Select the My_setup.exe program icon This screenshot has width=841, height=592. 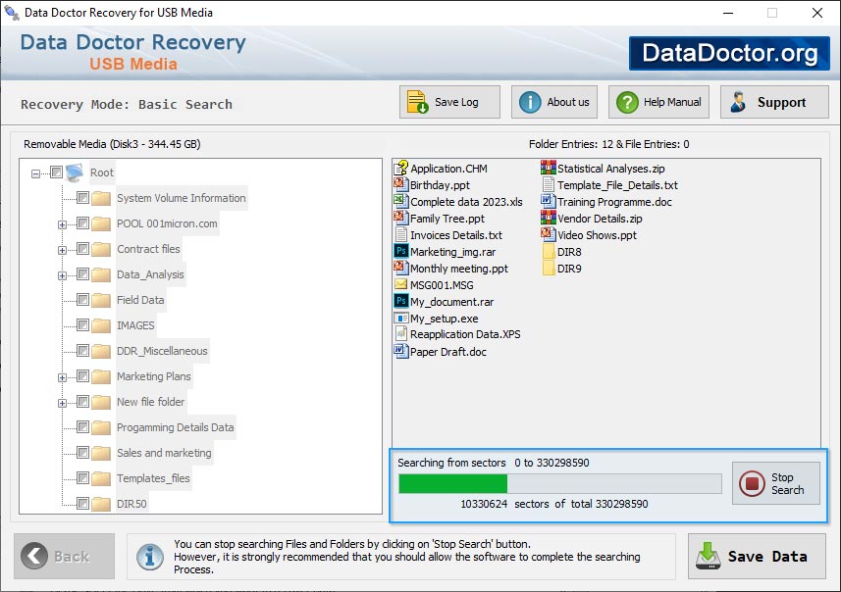pos(401,319)
